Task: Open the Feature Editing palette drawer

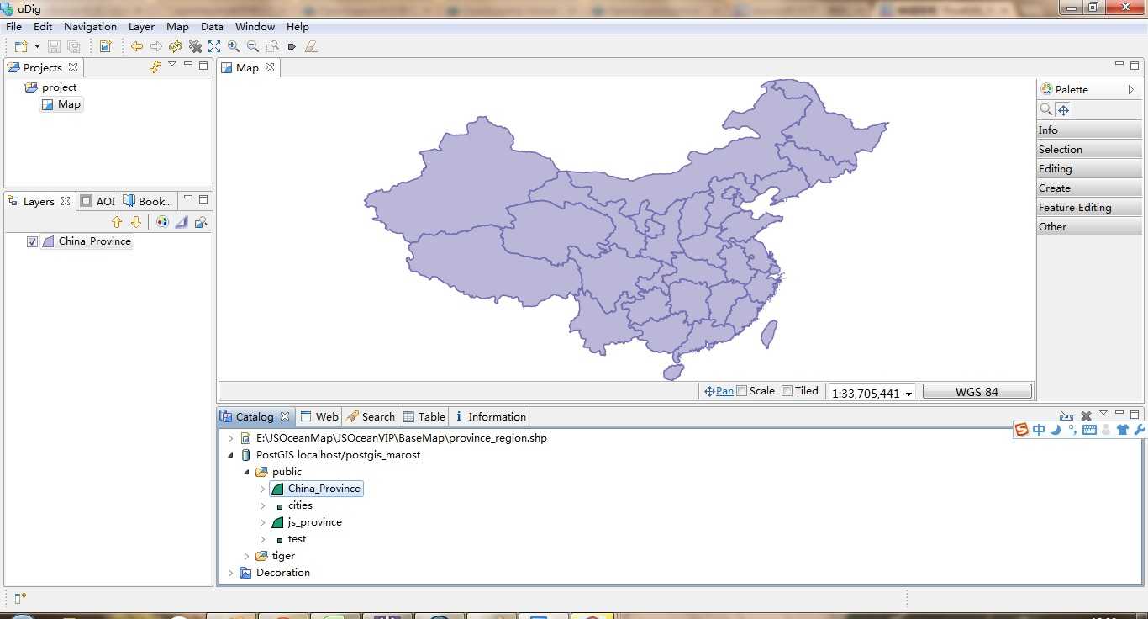Action: click(1089, 207)
